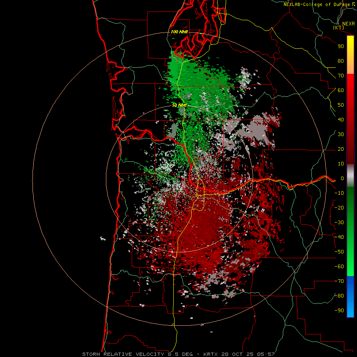357x357 pixels.
Task: Click the -90 value on velocity scale
Action: (x=339, y=311)
